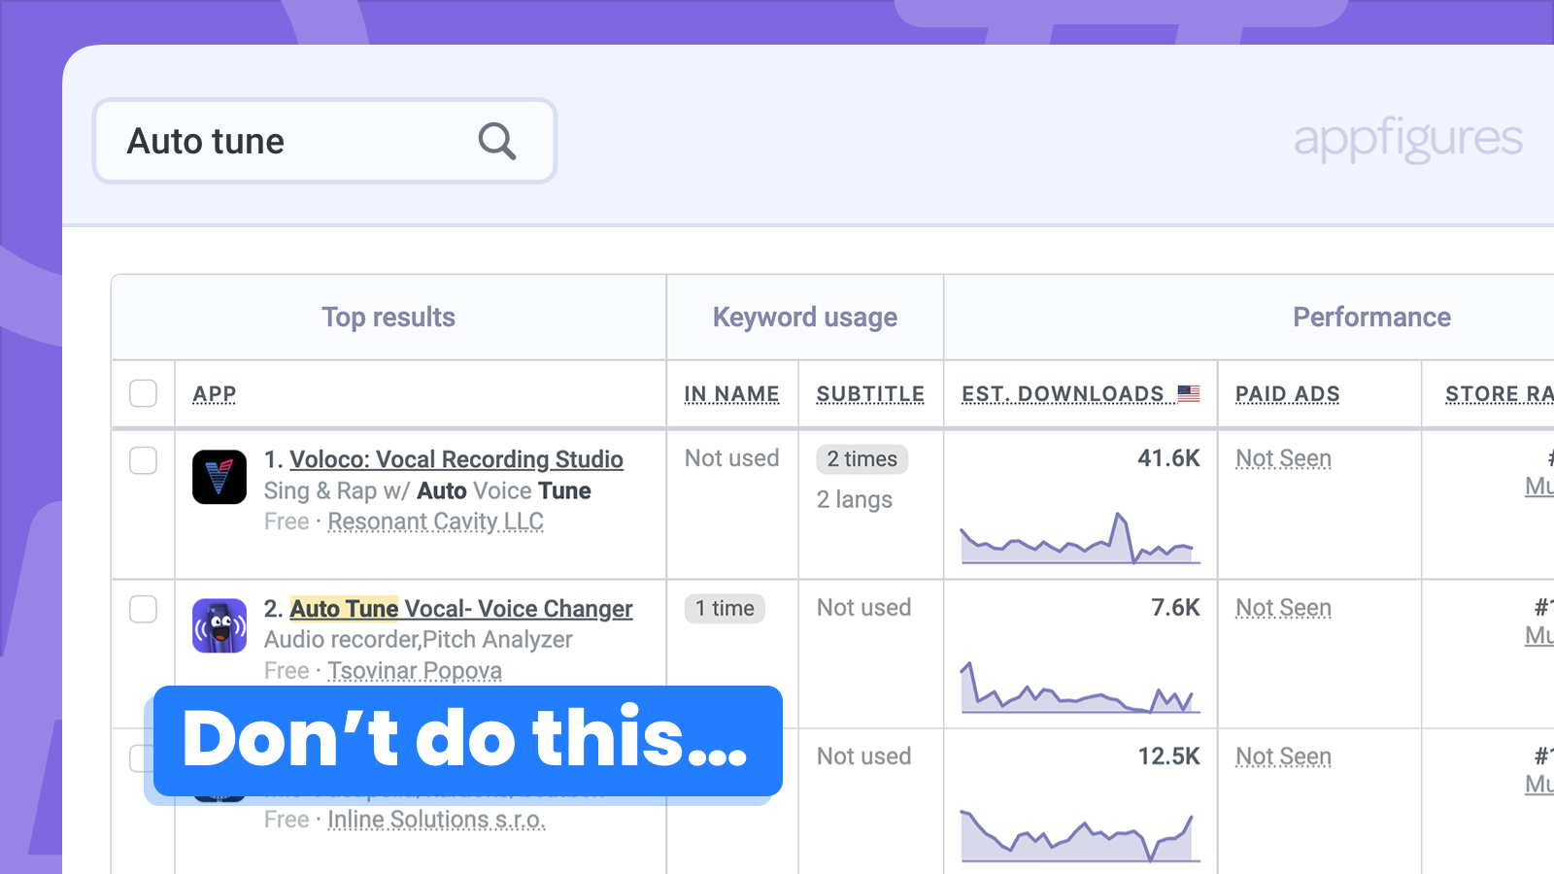Click Not used subtitle in Auto Tune Vocal row
The height and width of the screenshot is (874, 1554).
(863, 608)
